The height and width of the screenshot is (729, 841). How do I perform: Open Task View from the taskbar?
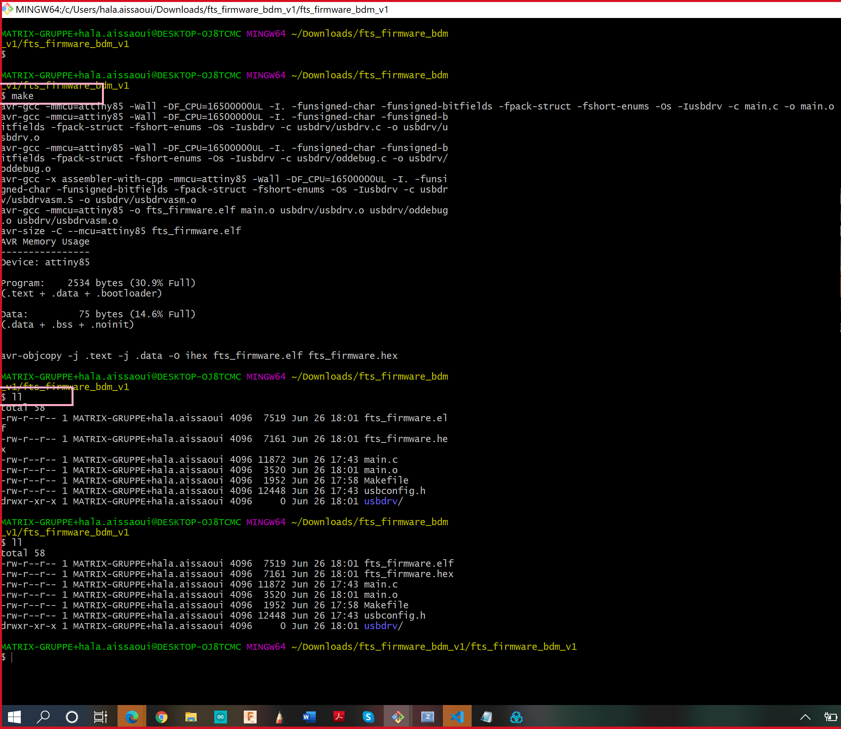[x=100, y=717]
